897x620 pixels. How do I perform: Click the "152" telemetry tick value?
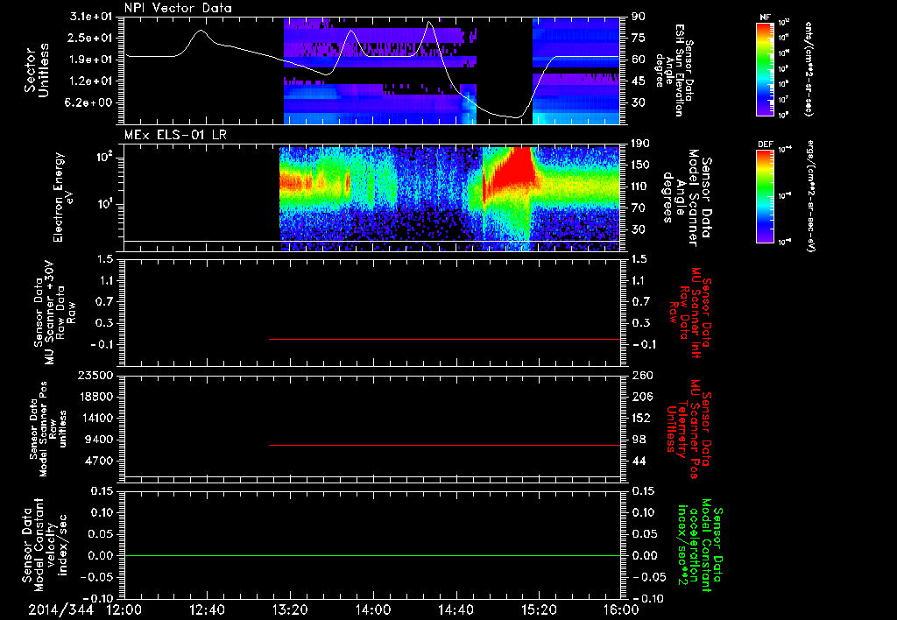click(641, 418)
